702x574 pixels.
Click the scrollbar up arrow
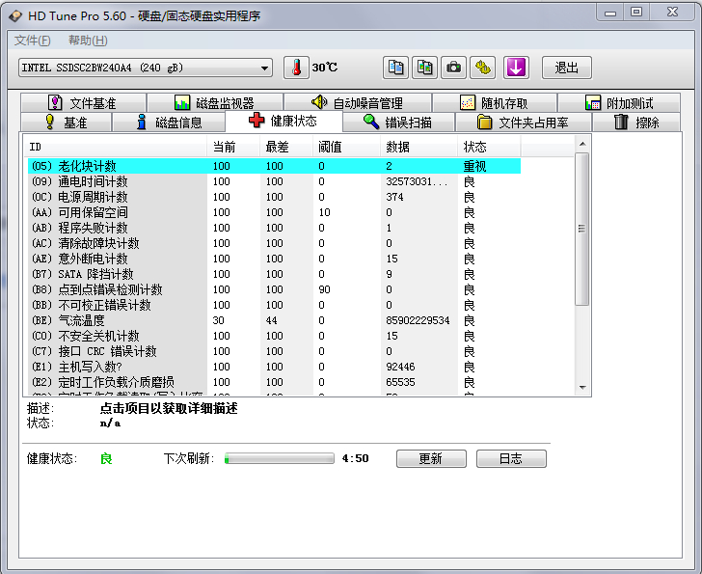pyautogui.click(x=582, y=144)
